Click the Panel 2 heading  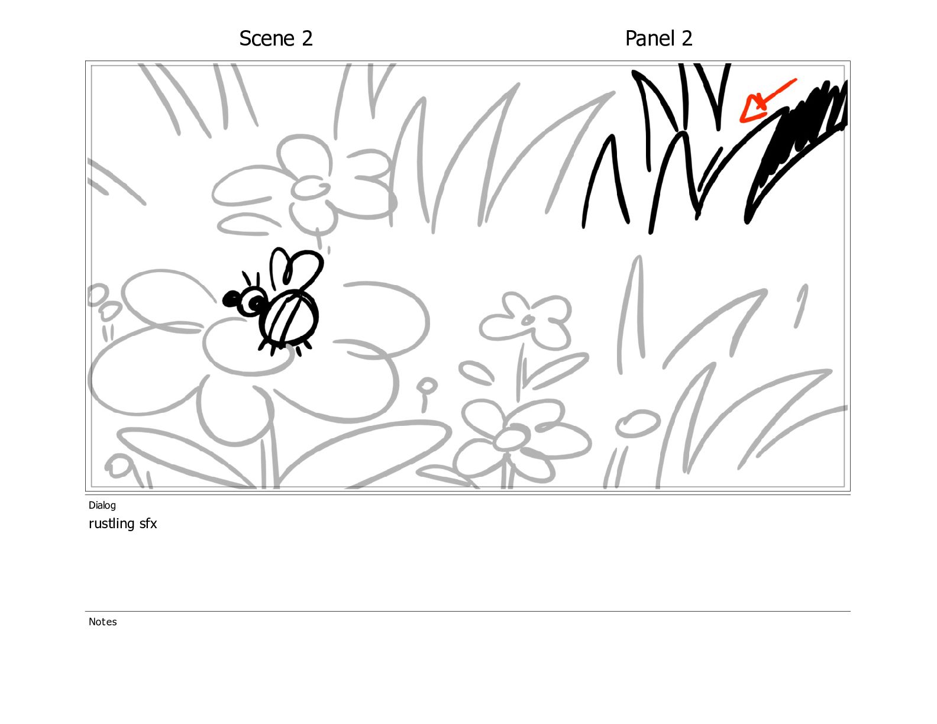(658, 38)
